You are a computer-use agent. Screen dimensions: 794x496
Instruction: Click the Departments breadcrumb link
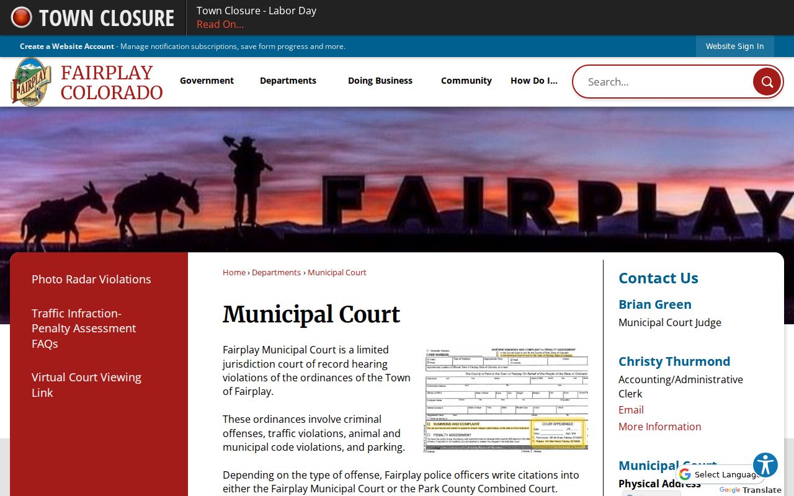coord(276,272)
